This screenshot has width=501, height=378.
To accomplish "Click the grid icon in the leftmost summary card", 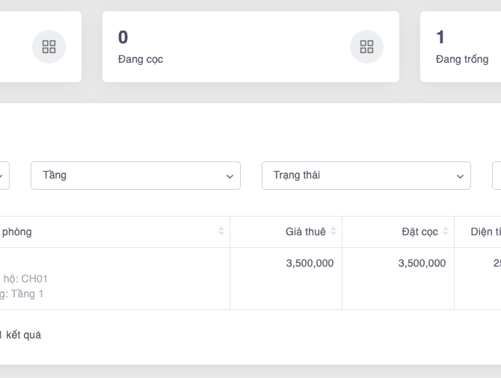I will point(49,47).
